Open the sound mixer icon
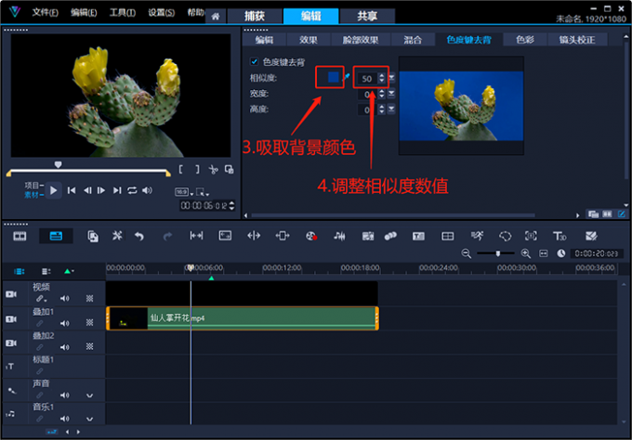The height and width of the screenshot is (440, 632). pyautogui.click(x=339, y=236)
